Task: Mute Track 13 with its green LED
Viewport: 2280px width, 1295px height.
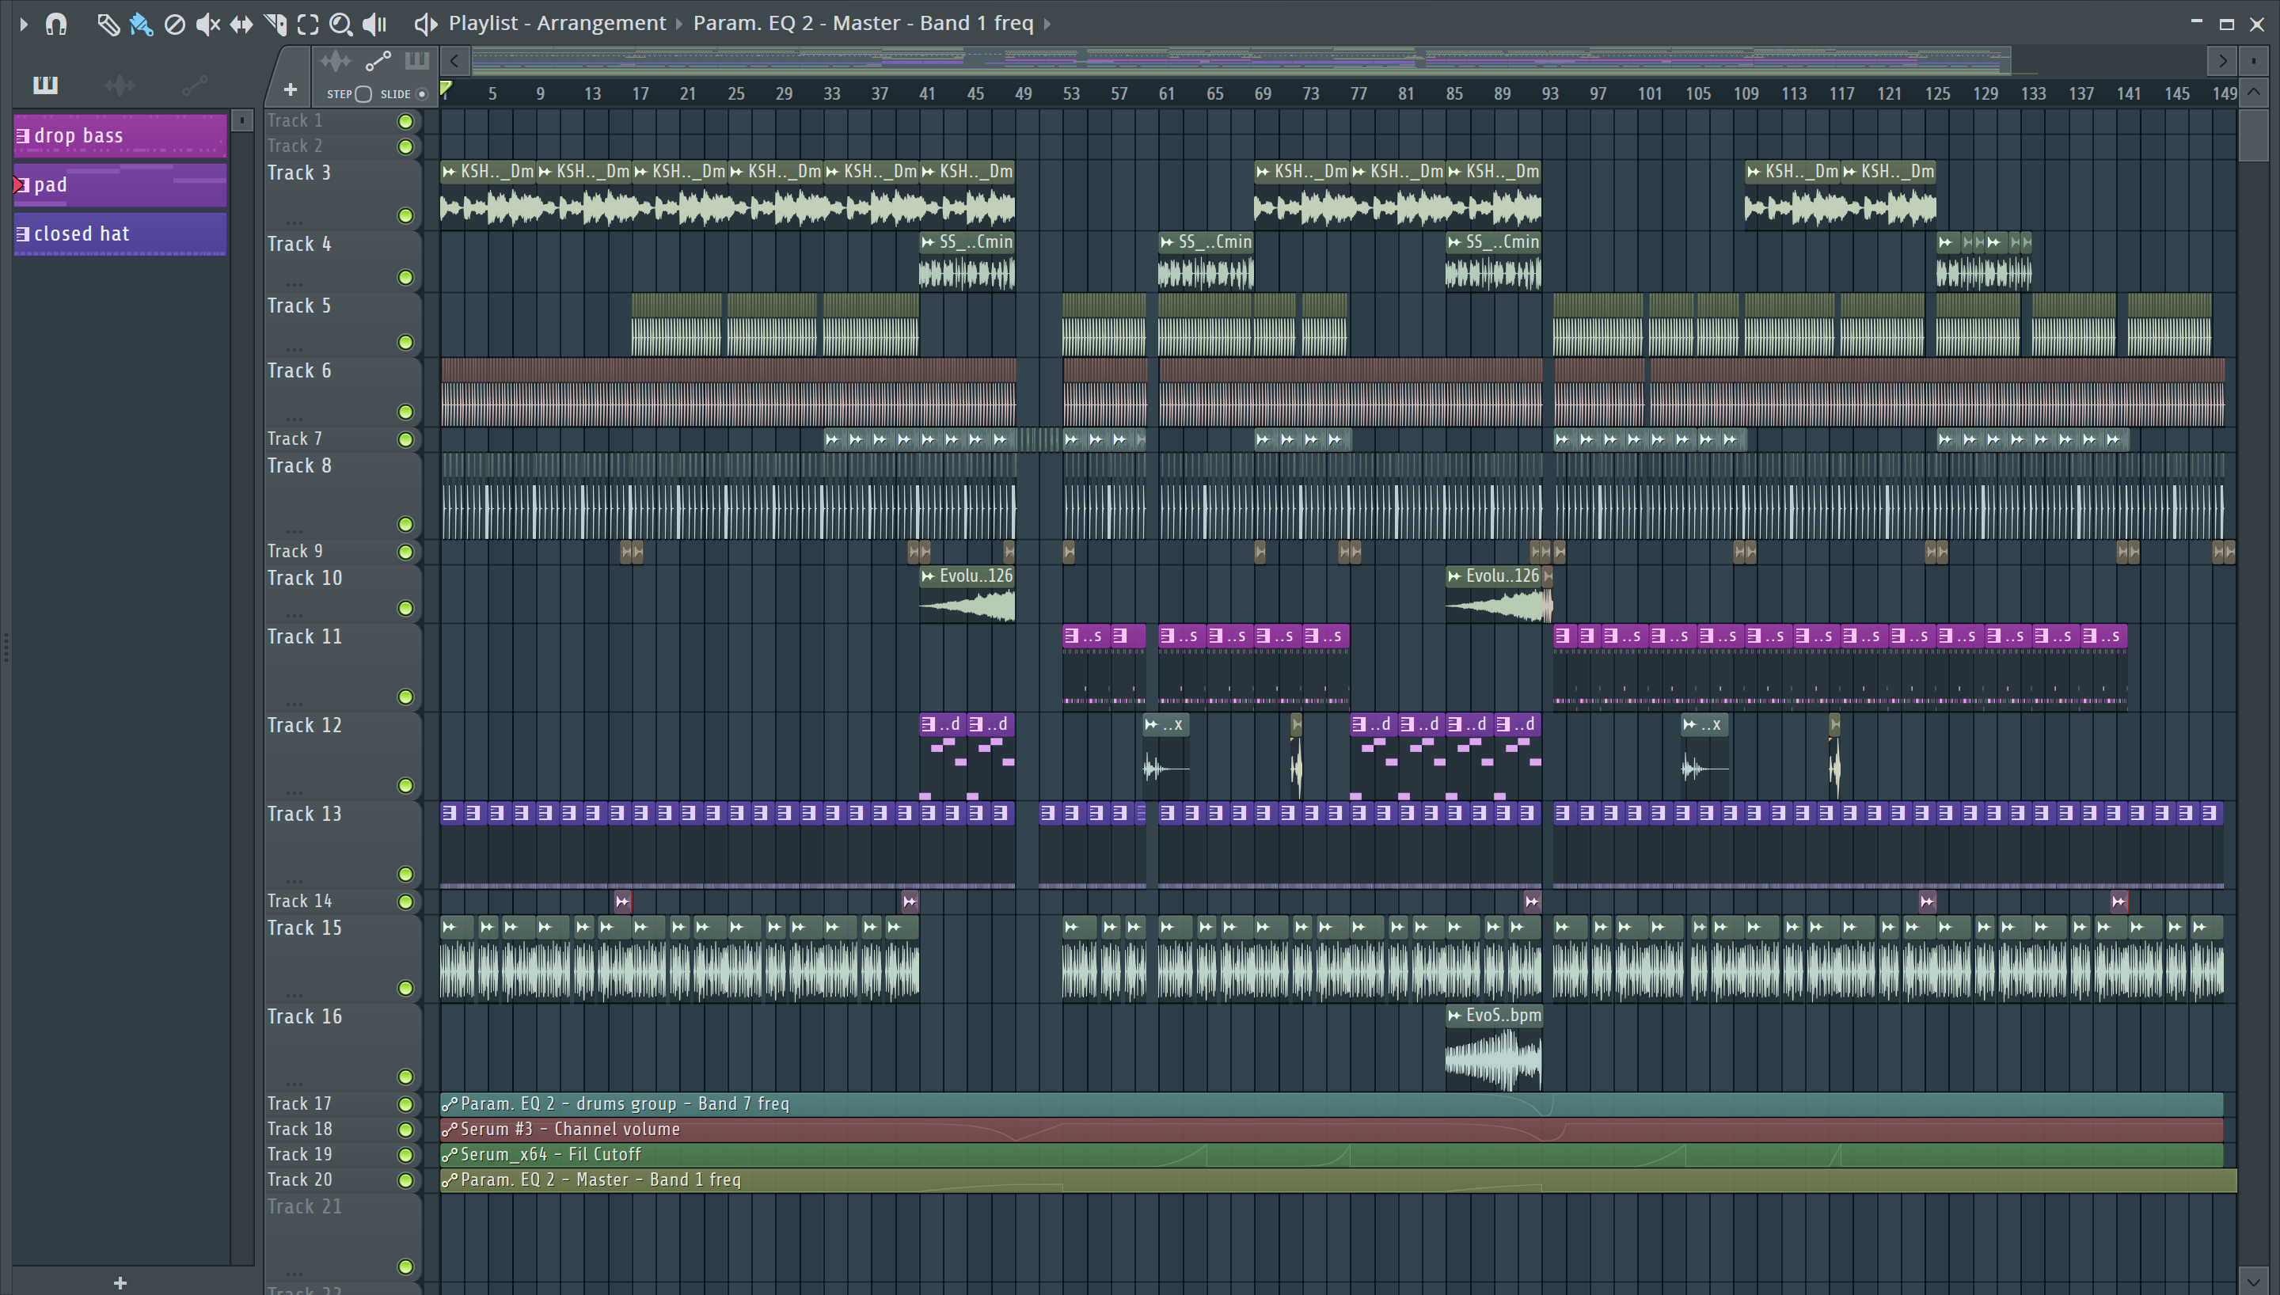Action: point(405,875)
